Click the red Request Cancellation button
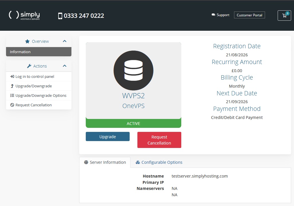The width and height of the screenshot is (294, 206). [159, 140]
